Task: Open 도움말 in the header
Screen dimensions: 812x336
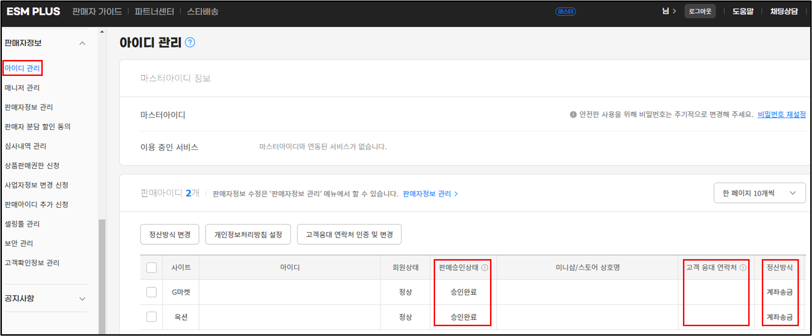Action: 743,11
